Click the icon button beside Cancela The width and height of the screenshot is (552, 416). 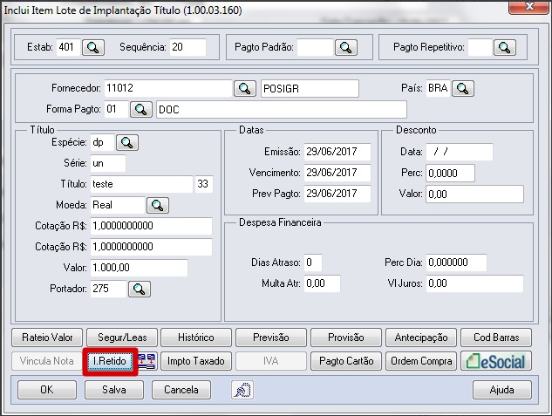coord(242,390)
